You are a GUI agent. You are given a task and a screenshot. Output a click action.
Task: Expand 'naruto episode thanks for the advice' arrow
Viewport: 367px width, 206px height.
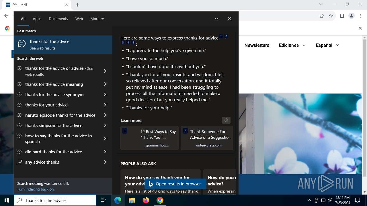tap(105, 115)
